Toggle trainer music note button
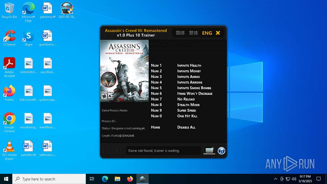This screenshot has height=184, width=327. (x=221, y=151)
